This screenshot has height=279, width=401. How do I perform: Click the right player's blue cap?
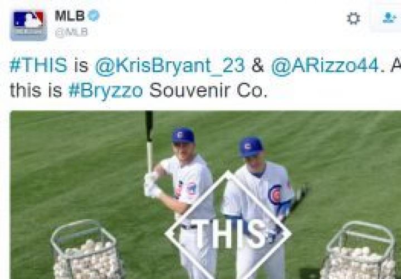click(x=251, y=147)
